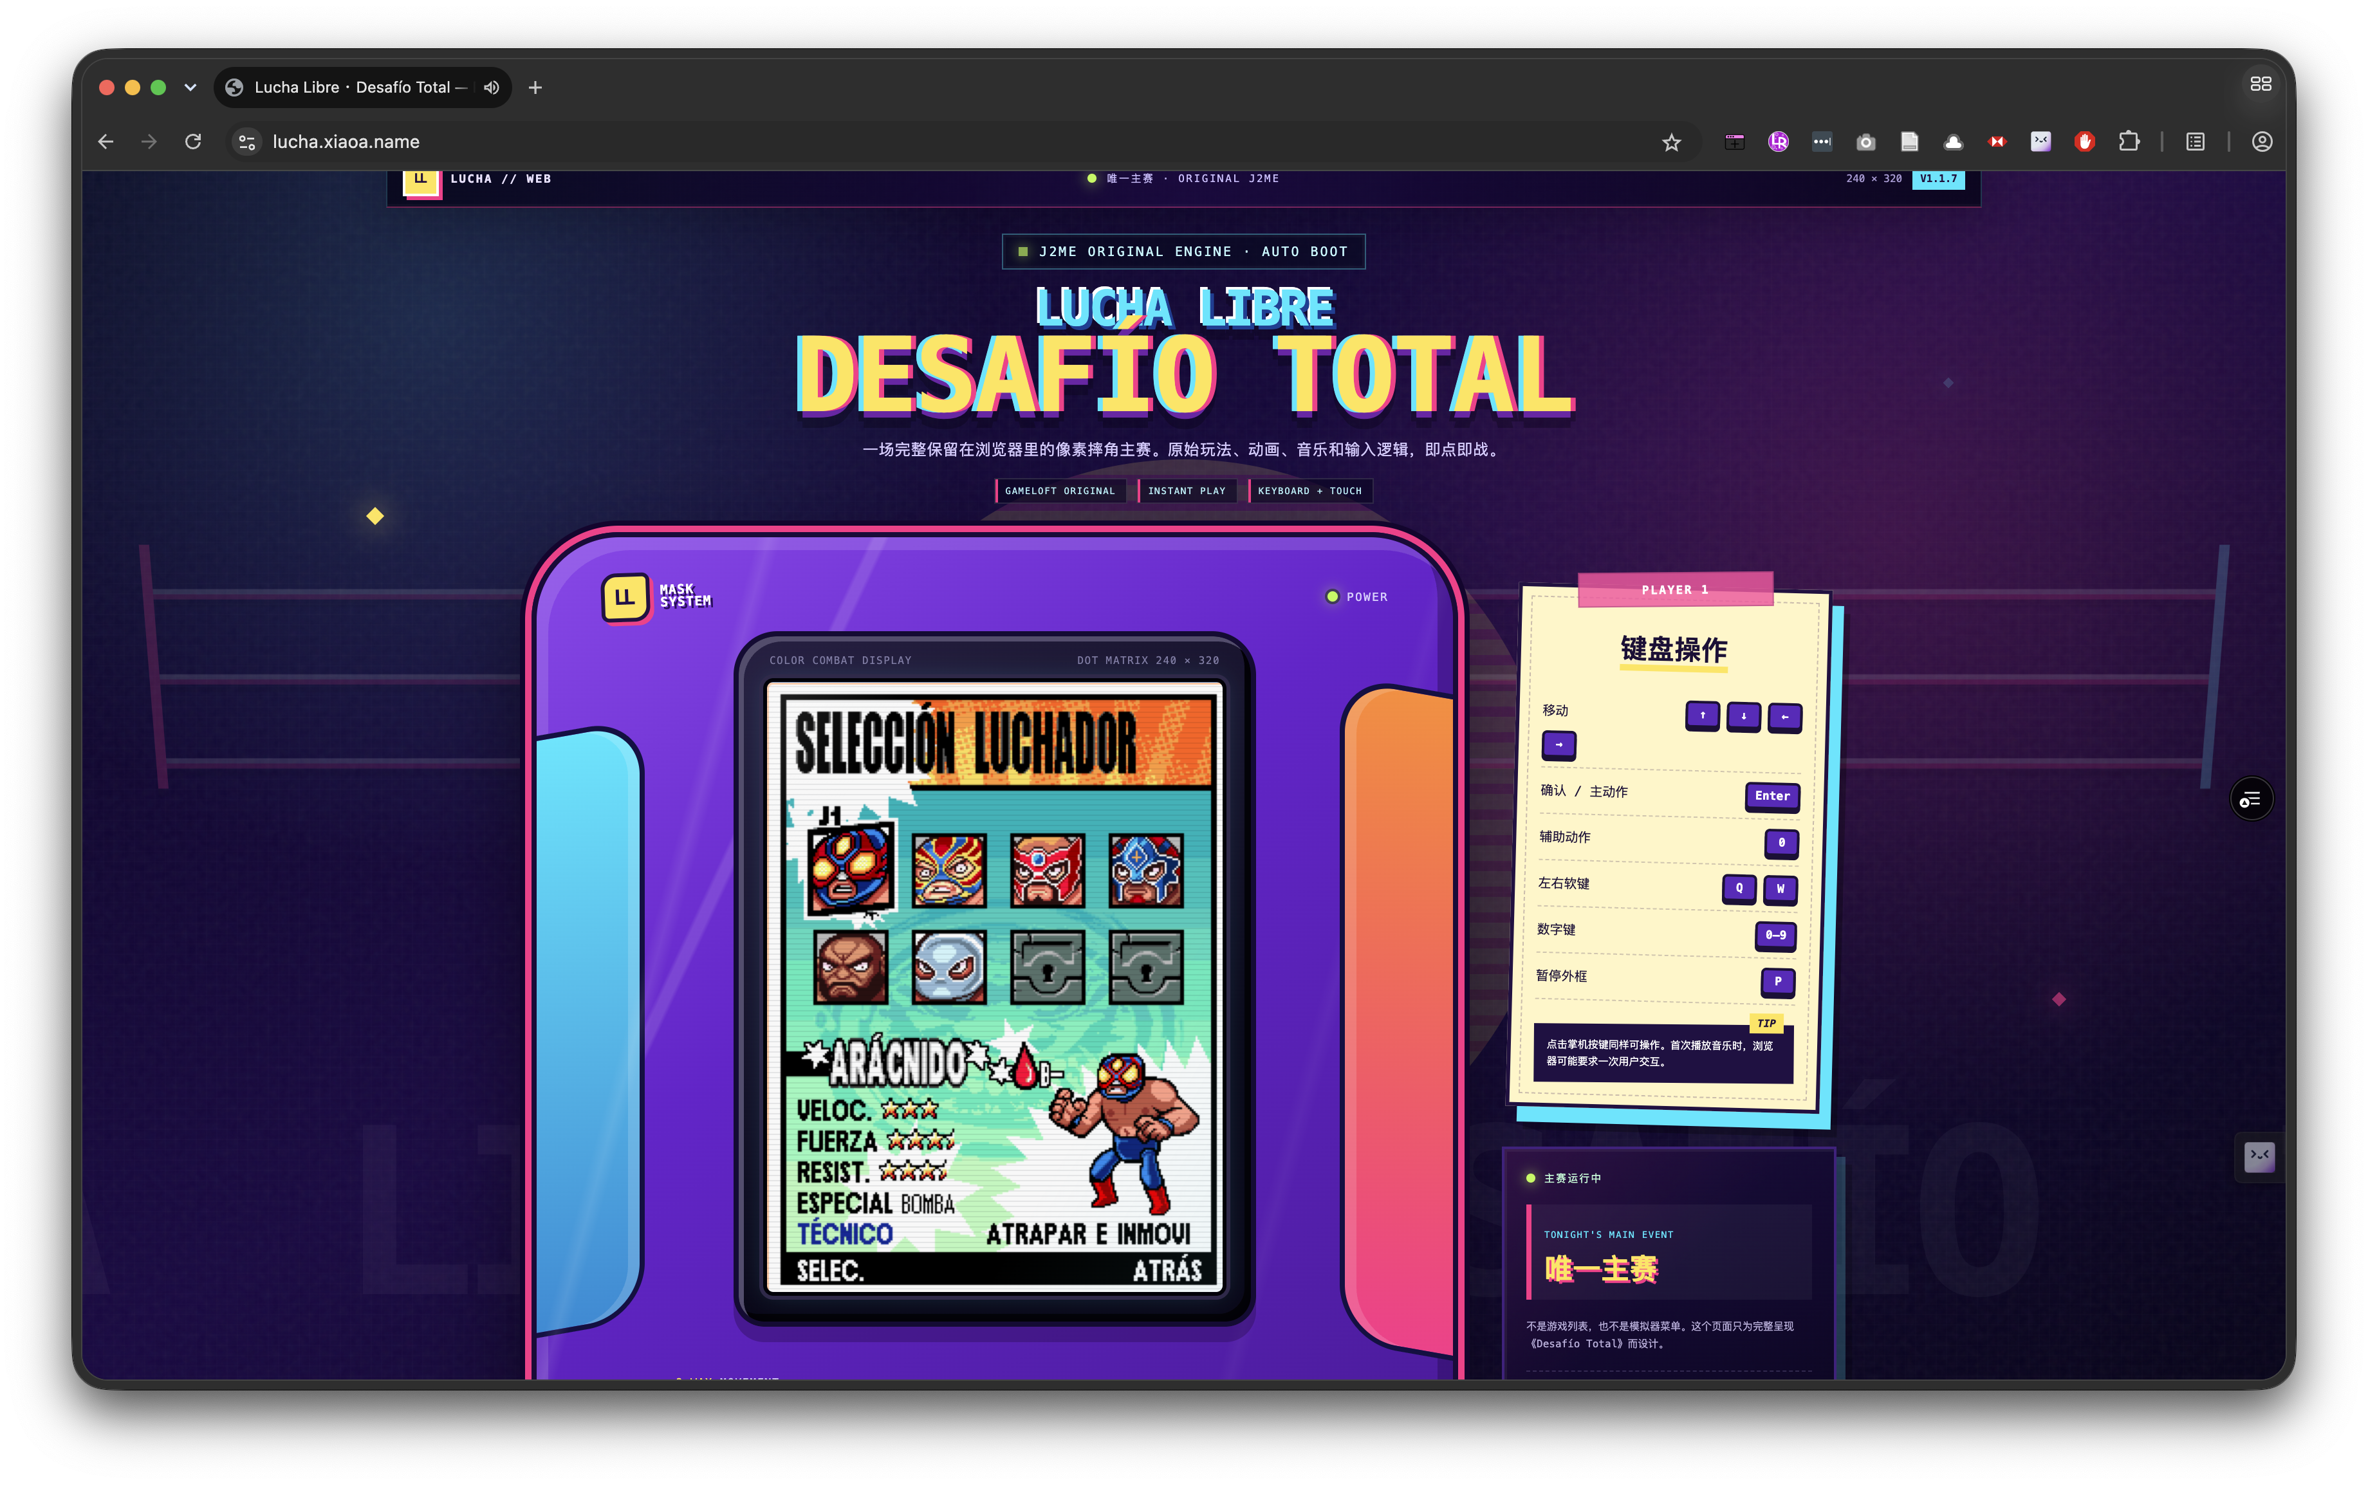The image size is (2368, 1485).
Task: Open the pink window-plus extension
Action: (x=1735, y=142)
